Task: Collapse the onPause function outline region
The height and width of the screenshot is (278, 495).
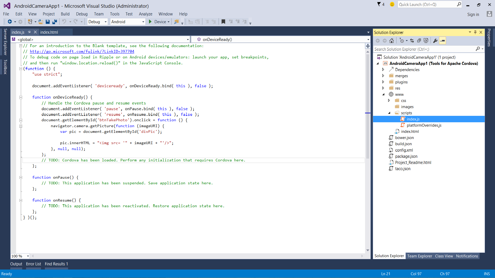Action: 21,177
